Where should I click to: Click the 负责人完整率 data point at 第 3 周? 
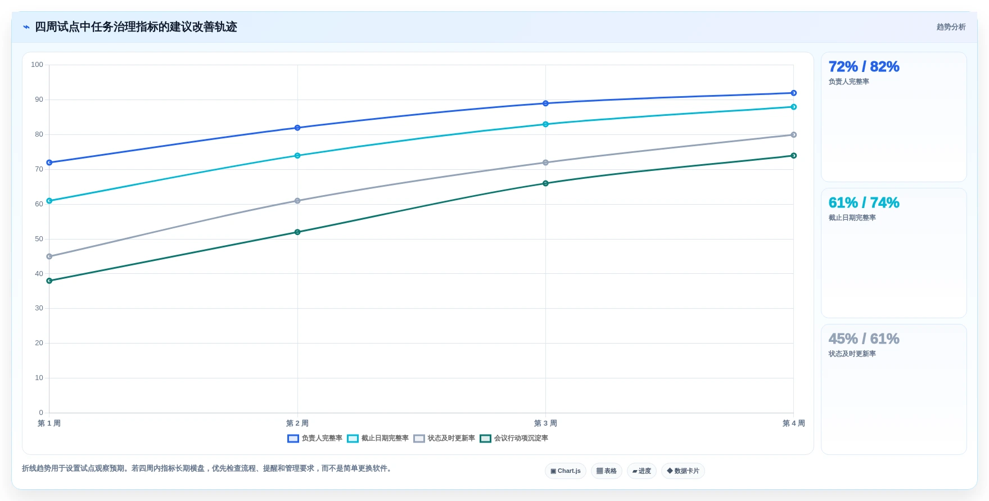tap(545, 103)
